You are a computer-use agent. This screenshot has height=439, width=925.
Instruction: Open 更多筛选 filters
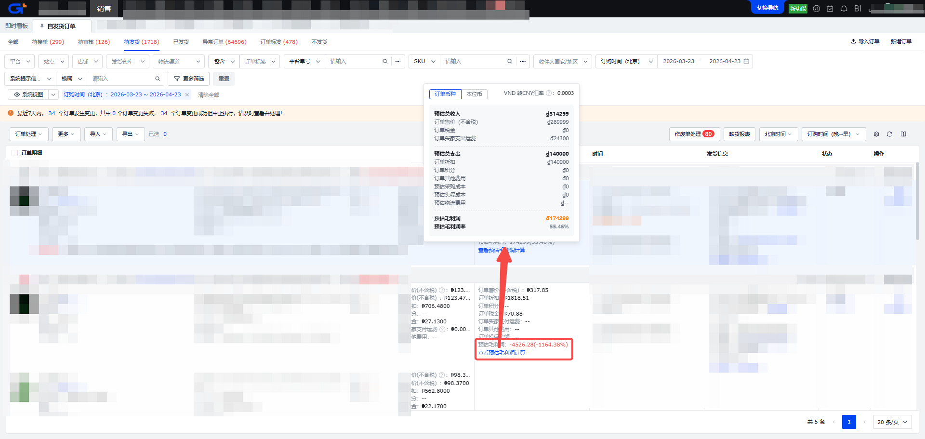coord(189,79)
